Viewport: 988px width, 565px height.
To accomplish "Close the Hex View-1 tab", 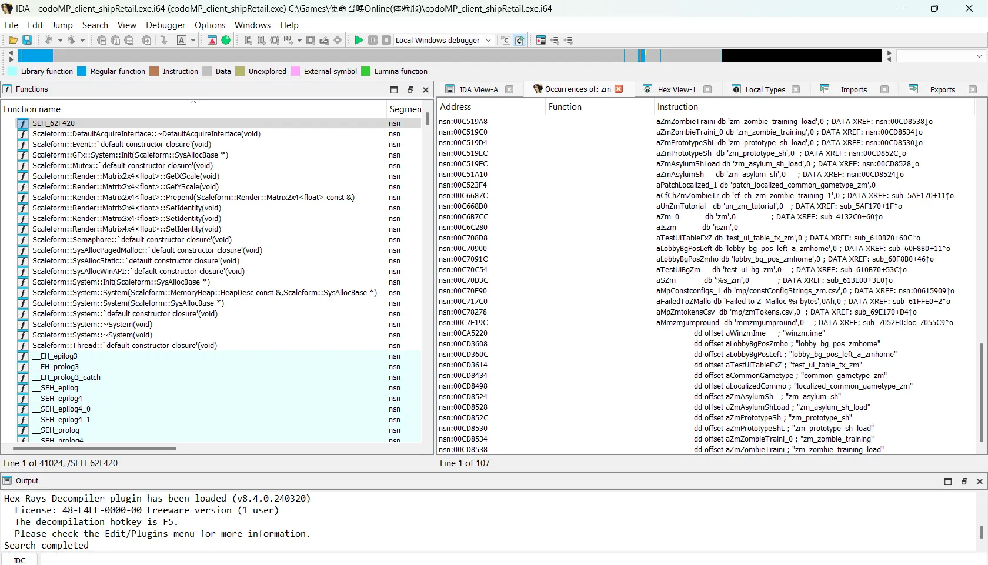I will pyautogui.click(x=707, y=89).
